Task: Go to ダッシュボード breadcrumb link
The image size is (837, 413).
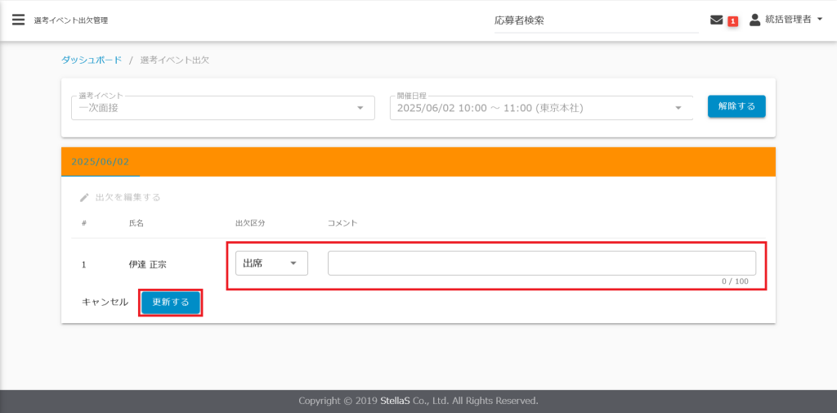Action: pos(92,60)
